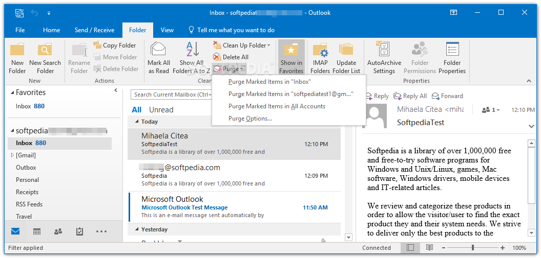This screenshot has width=541, height=258.
Task: Customize Quick Access Toolbar dropdown arrow
Action: tap(49, 13)
